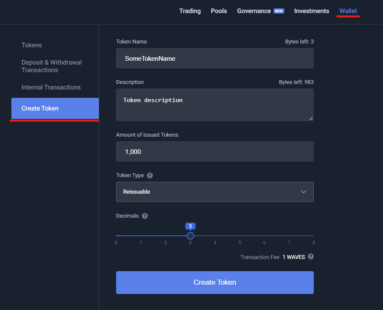Set decimals slider to tick 5

(x=239, y=236)
